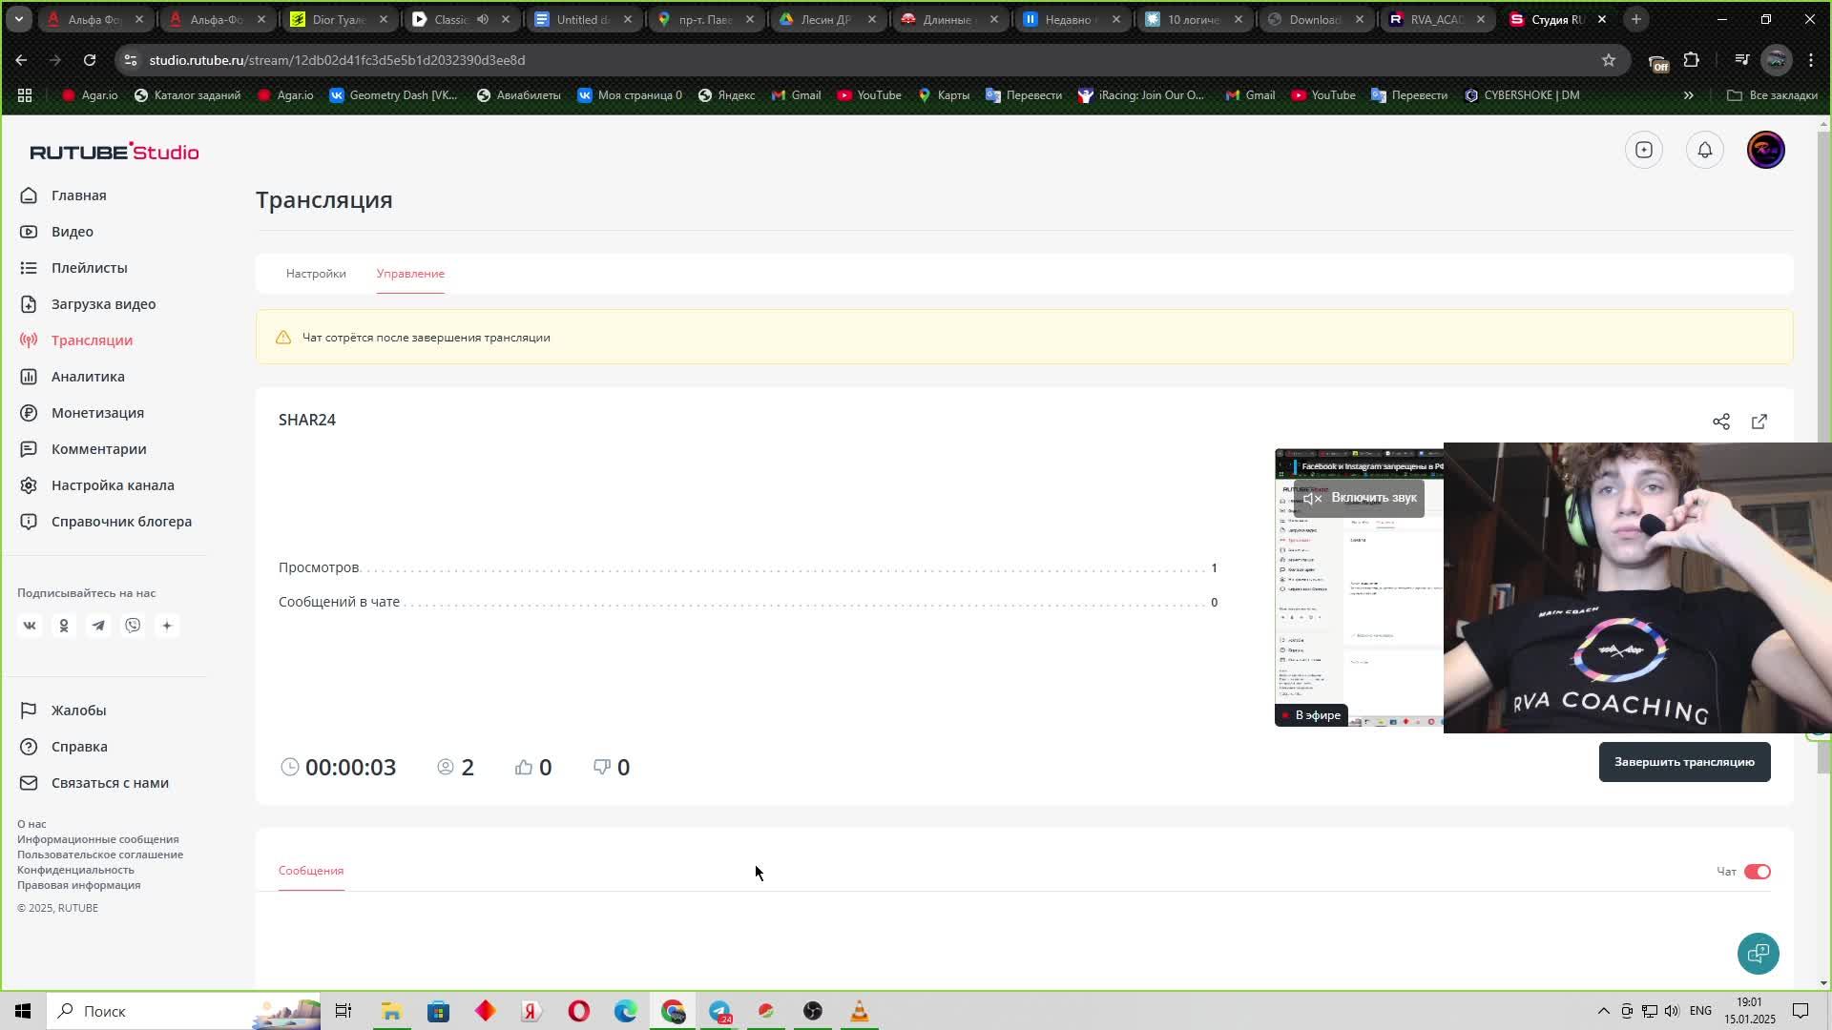
Task: Open the Telegram social link icon
Action: coord(98,626)
